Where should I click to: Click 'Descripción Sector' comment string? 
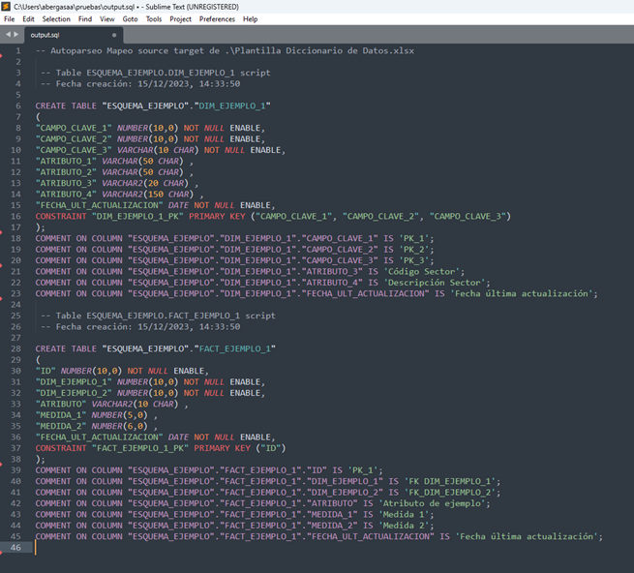[x=435, y=283]
